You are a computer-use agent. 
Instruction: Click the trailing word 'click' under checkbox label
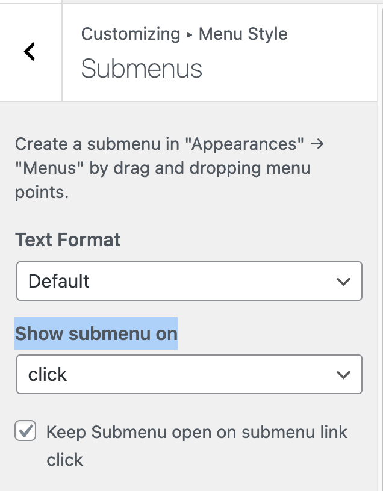click(x=65, y=460)
